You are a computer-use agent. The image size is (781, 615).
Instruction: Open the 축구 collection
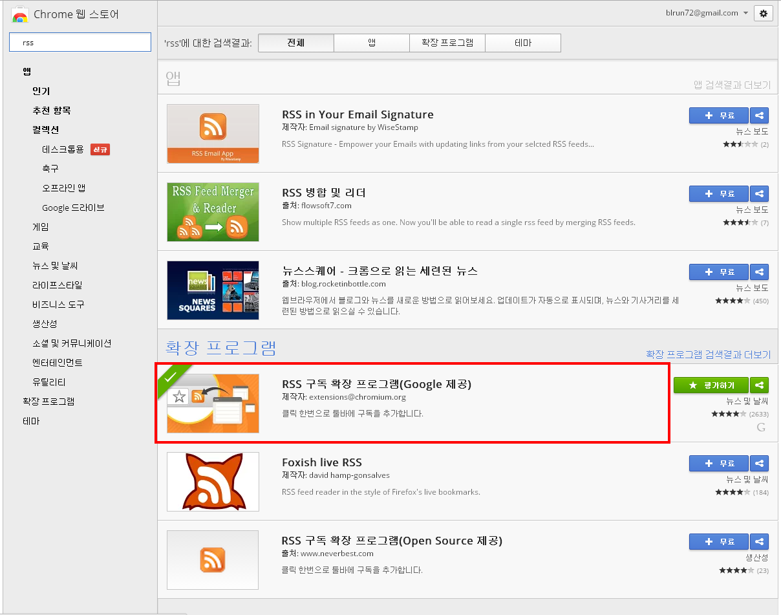(x=50, y=169)
